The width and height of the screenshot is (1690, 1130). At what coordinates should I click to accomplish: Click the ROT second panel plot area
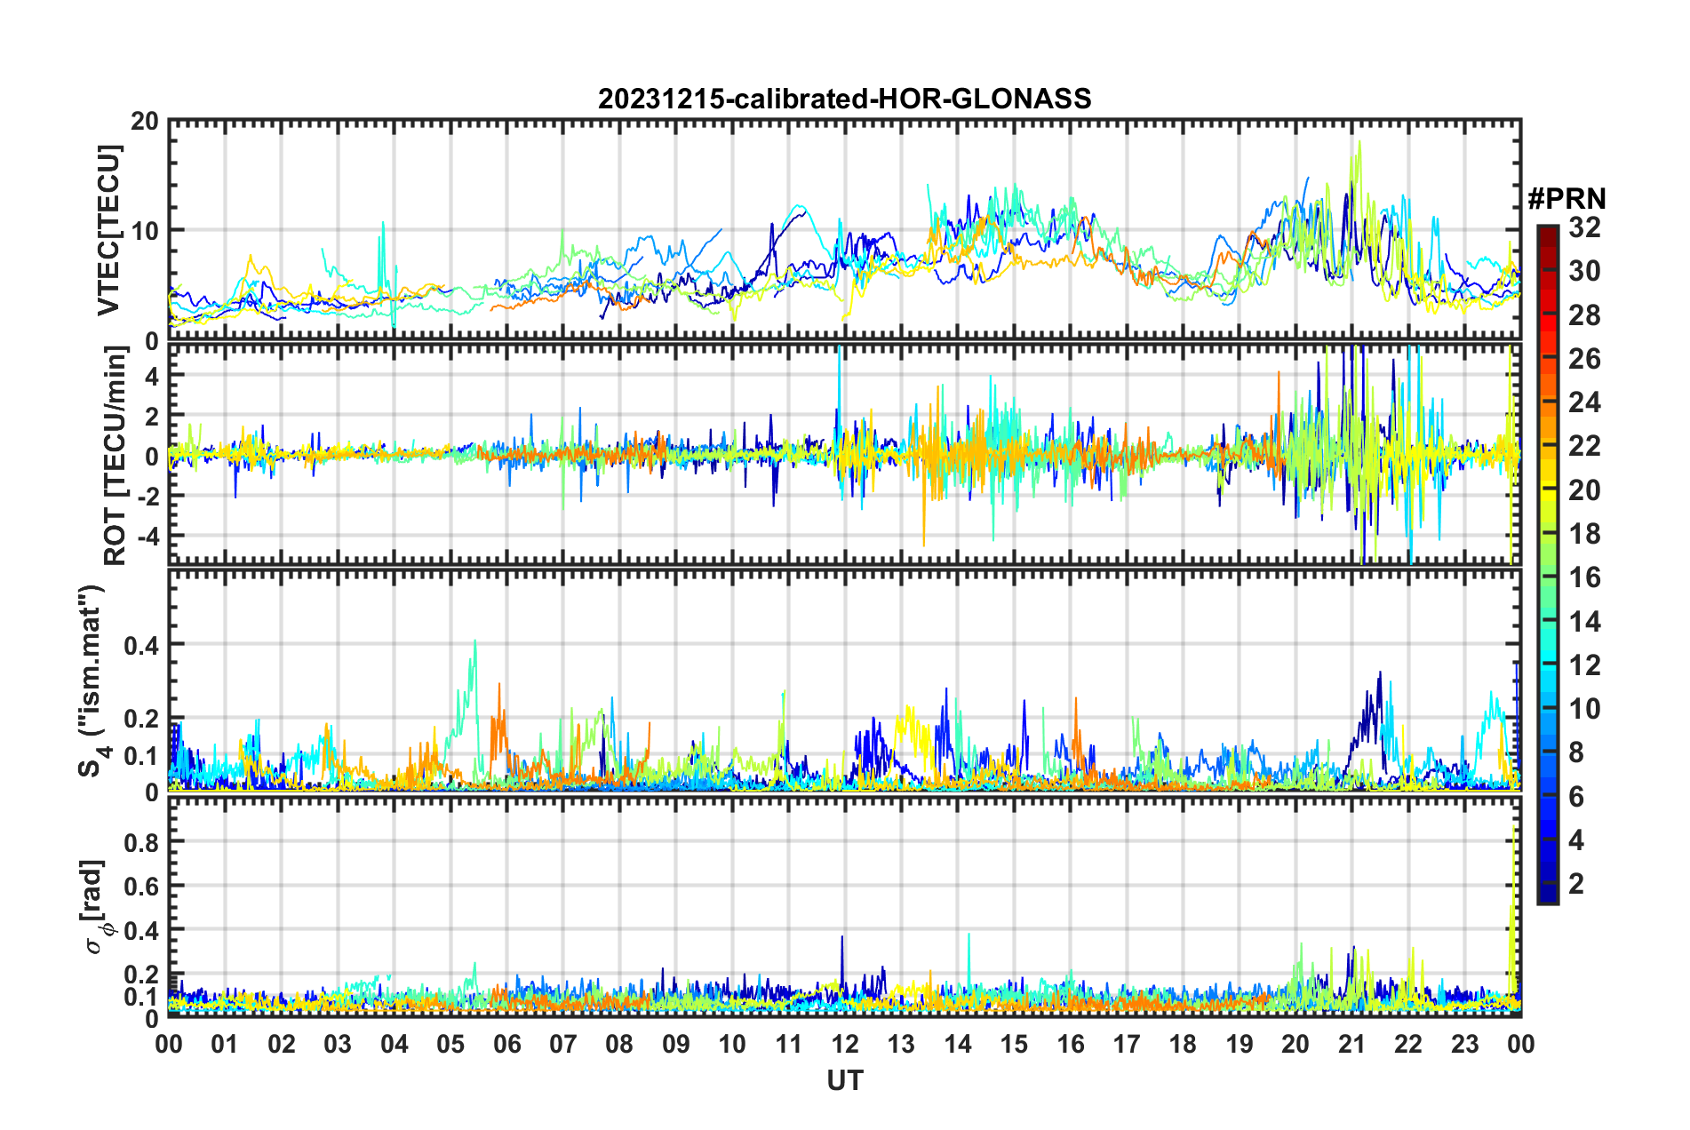pyautogui.click(x=845, y=455)
